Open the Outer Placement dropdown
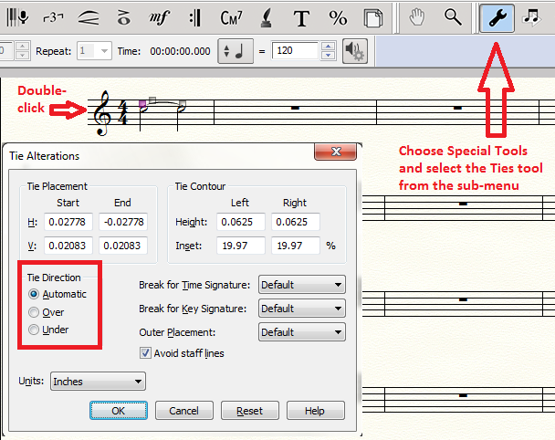555x440 pixels. tap(301, 332)
